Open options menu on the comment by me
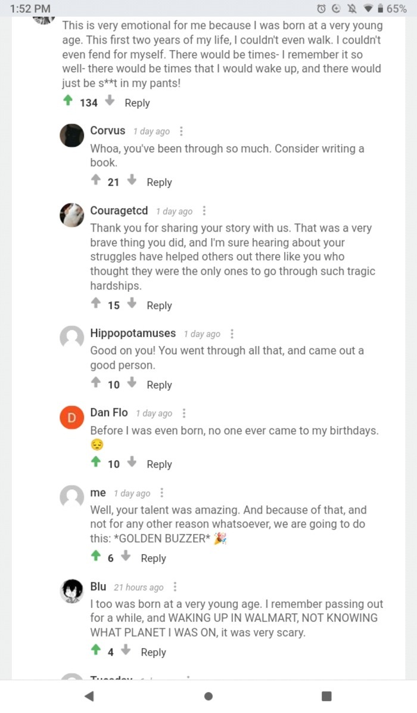 (162, 493)
